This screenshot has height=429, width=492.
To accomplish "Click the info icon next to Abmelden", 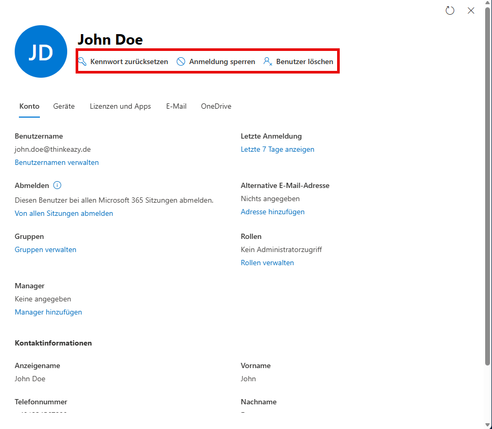I will click(57, 185).
